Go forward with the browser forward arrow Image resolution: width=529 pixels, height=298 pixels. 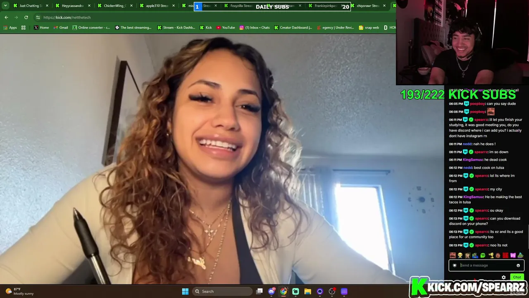click(x=16, y=17)
